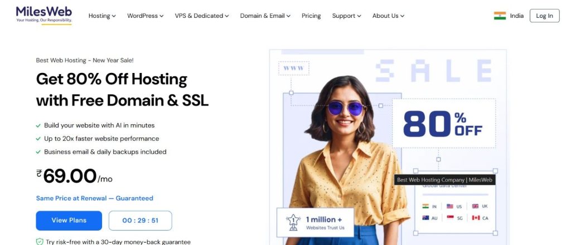Image resolution: width=571 pixels, height=245 pixels.
Task: Click the India flag icon
Action: (x=500, y=16)
